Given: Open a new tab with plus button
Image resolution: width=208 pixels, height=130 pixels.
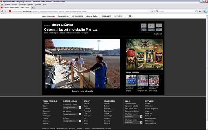Looking at the screenshot, I should (x=33, y=7).
